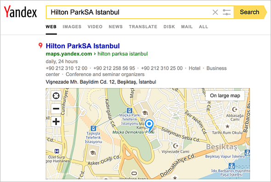Viewport: 271px width, 182px height.
Task: Click Beşiktaş Vapur İskelesi anchor icon
Action: tap(247, 153)
